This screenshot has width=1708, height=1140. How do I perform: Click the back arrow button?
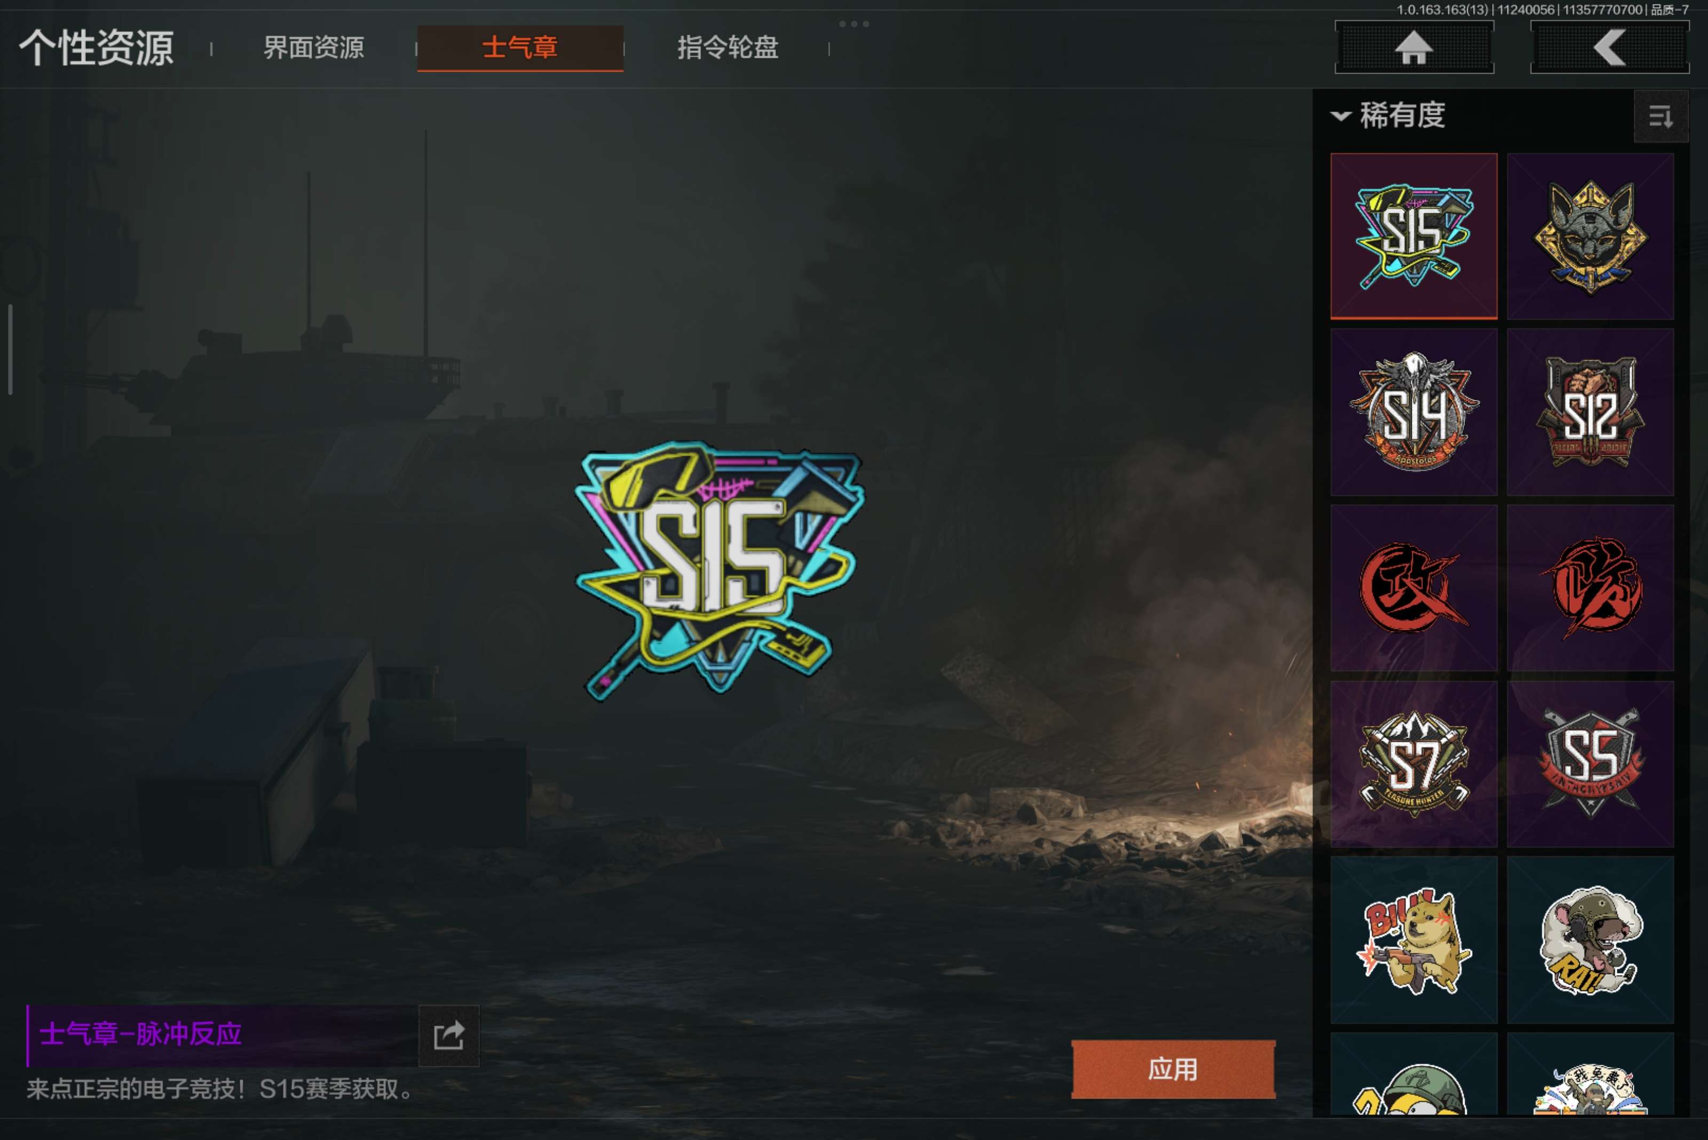click(x=1609, y=48)
